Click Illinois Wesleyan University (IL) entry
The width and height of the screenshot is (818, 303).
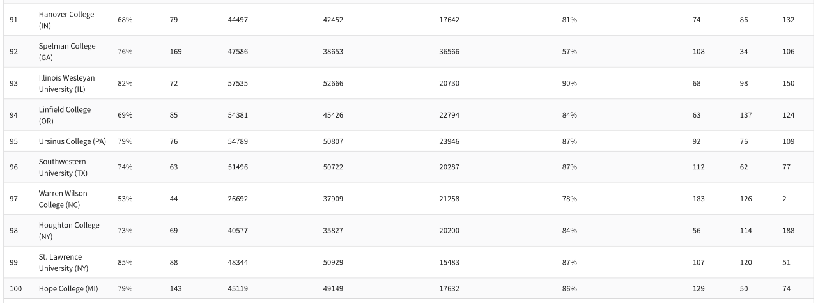66,83
